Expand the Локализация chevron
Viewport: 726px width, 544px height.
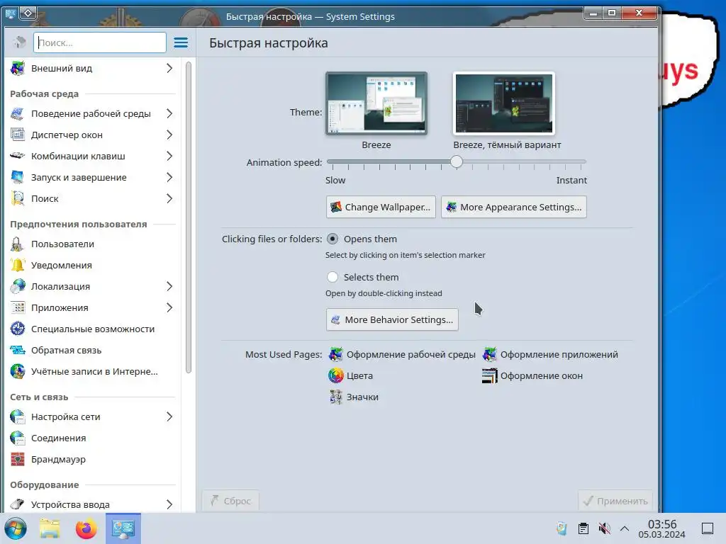point(169,286)
